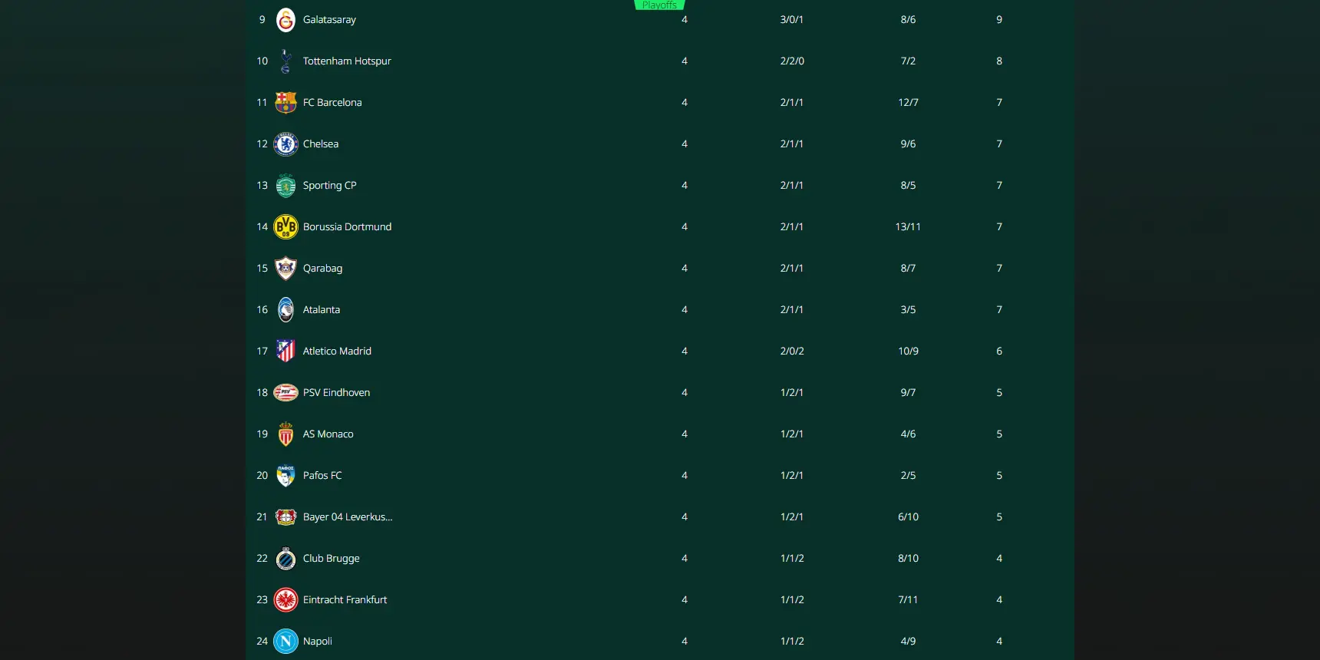Click the green Playoffs label

(x=659, y=5)
